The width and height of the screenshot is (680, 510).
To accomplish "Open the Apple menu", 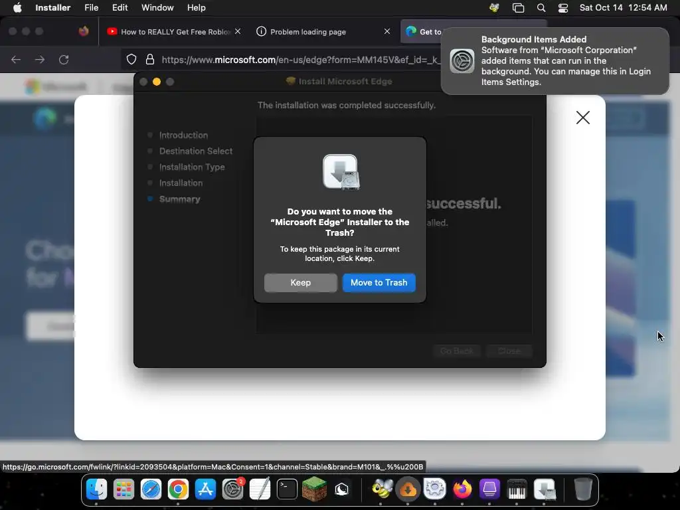I will coord(17,8).
